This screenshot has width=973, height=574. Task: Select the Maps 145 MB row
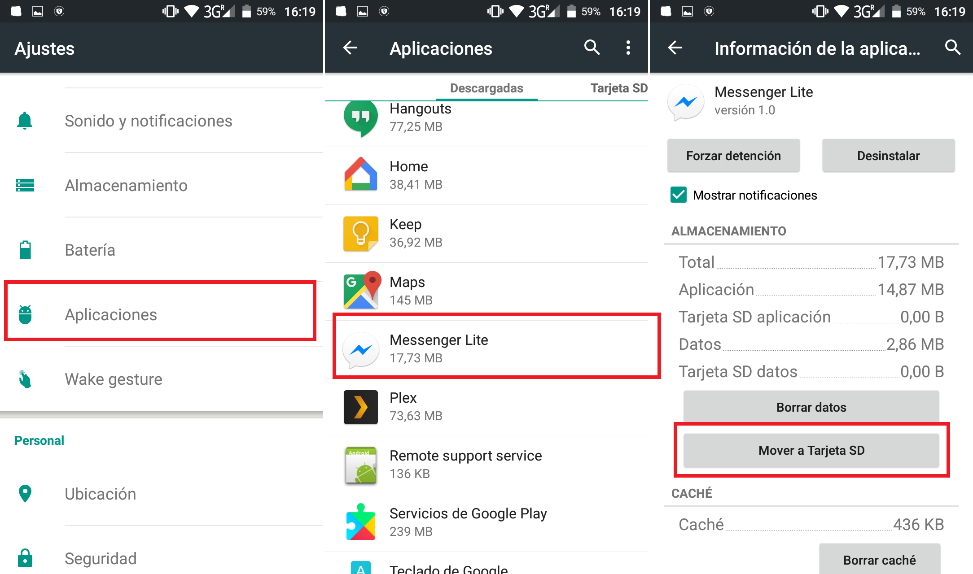486,291
